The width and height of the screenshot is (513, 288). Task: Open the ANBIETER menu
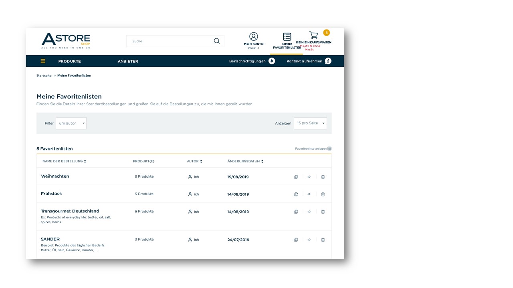(128, 61)
